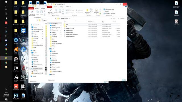The height and width of the screenshot is (102, 182).
Task: Click into the Rechercher search box
Action: [x=121, y=18]
